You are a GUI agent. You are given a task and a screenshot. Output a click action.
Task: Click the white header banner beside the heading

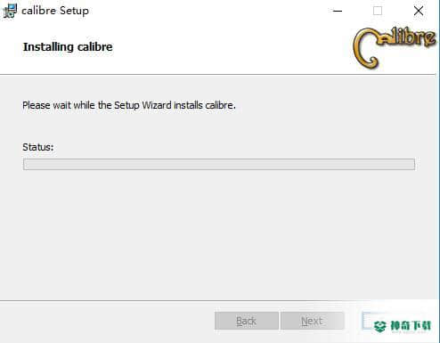(232, 47)
